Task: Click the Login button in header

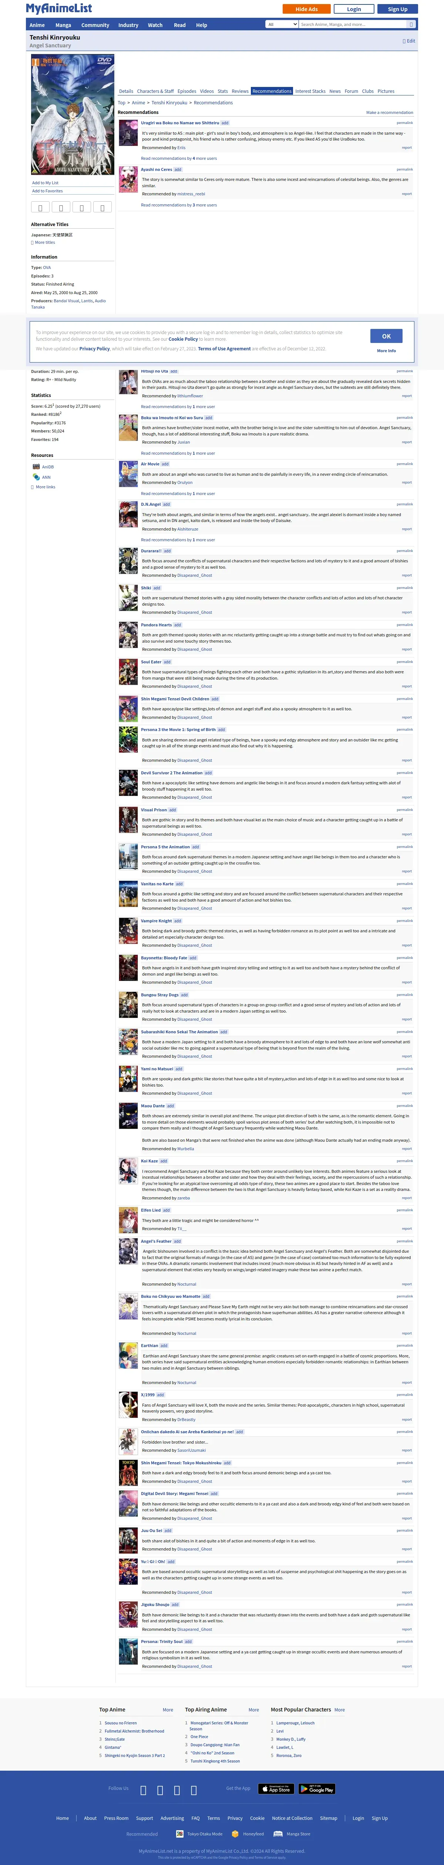Action: point(353,9)
